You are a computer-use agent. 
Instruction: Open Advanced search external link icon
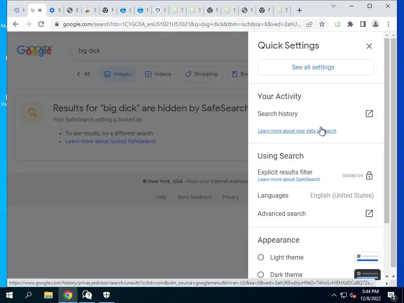(369, 213)
